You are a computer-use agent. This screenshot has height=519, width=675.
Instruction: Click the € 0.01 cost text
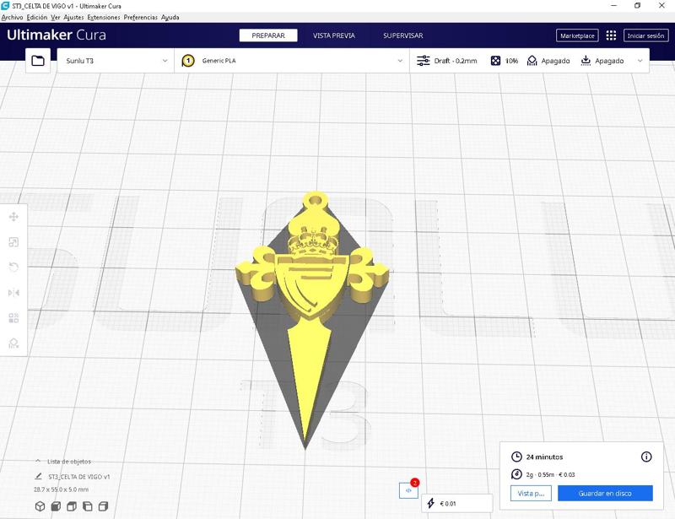(448, 503)
